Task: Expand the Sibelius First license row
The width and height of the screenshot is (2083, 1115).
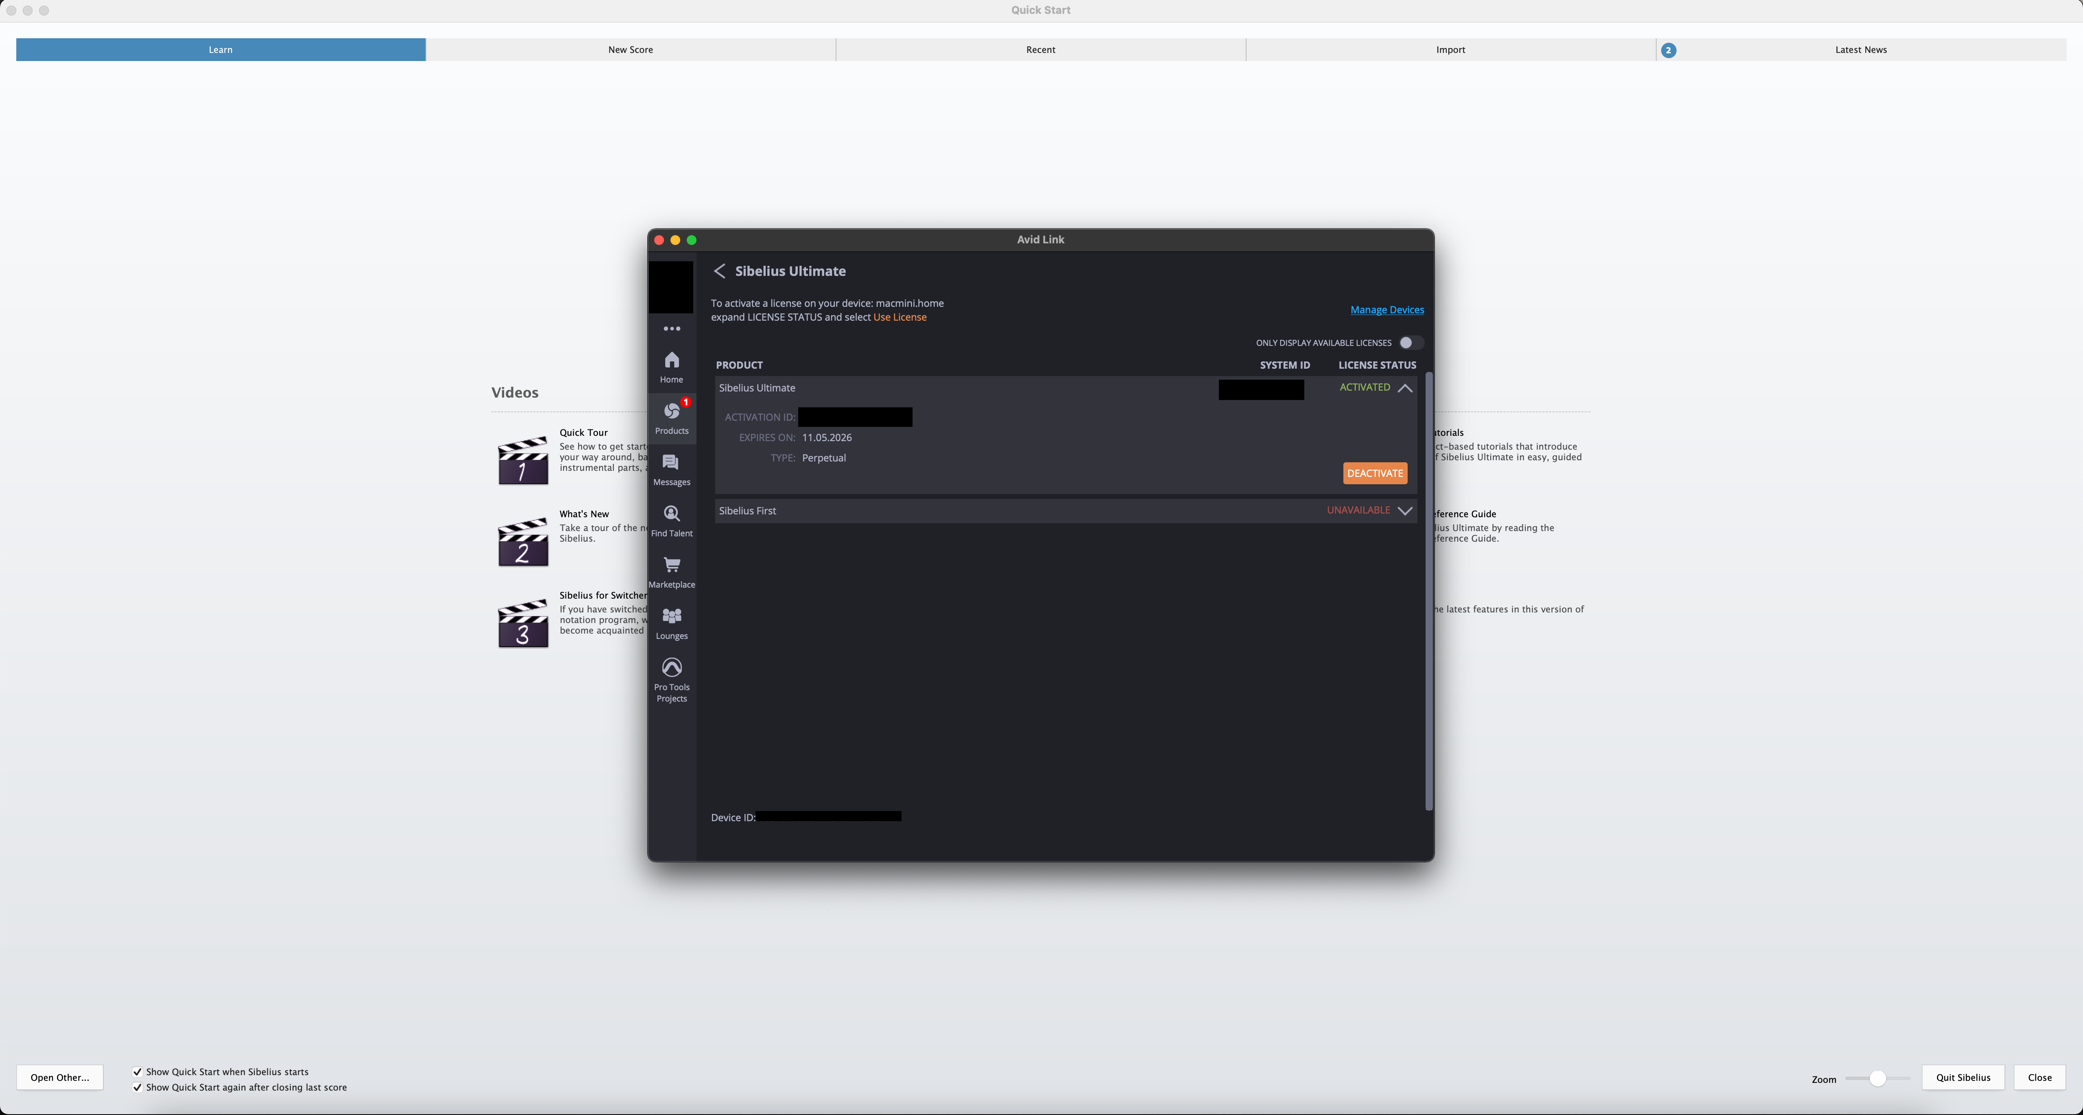Action: [x=1405, y=511]
